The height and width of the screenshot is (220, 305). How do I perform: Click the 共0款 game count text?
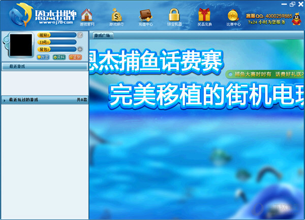[x=82, y=100]
